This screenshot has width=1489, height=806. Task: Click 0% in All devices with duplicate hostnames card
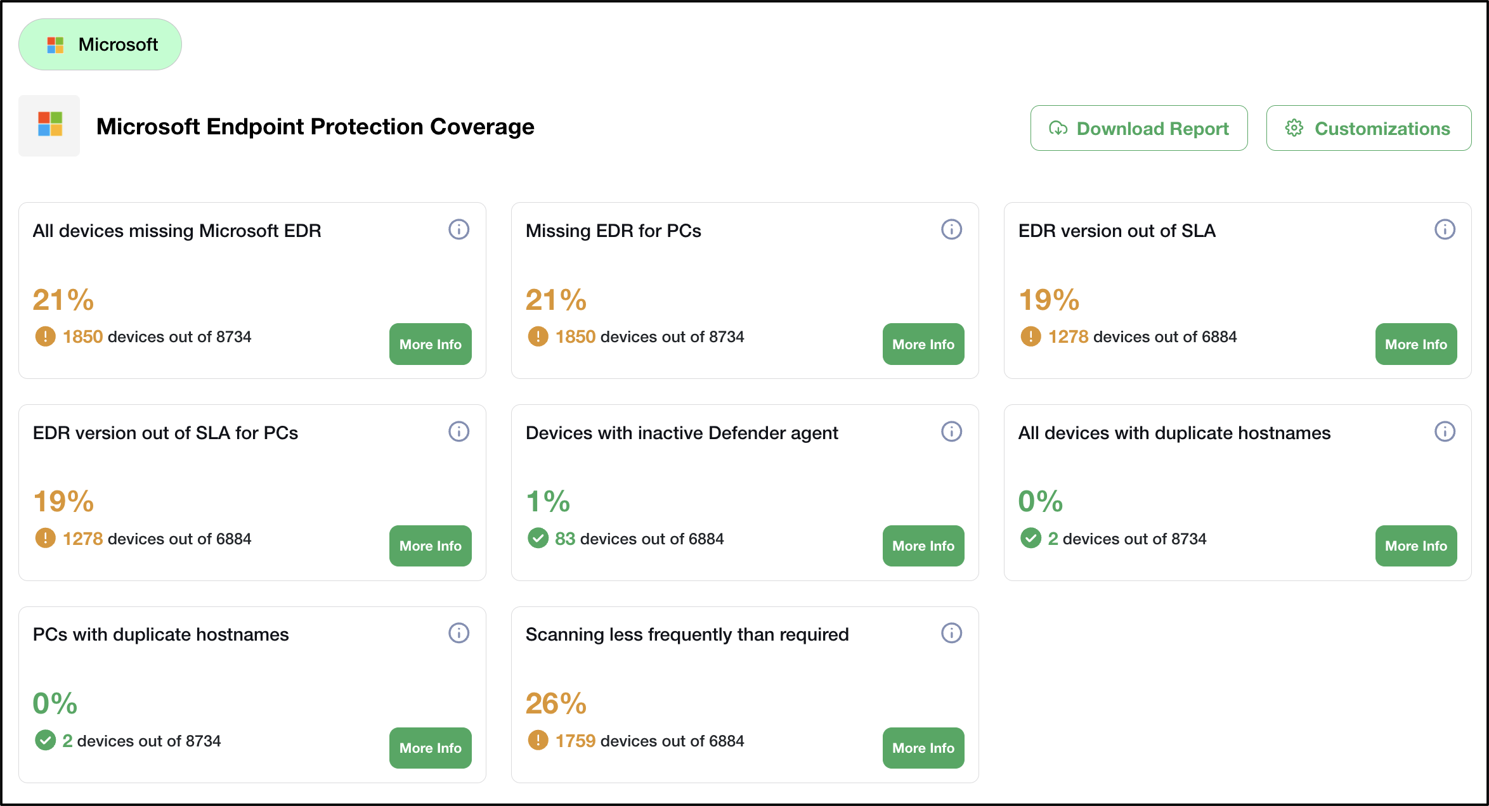click(x=1041, y=501)
